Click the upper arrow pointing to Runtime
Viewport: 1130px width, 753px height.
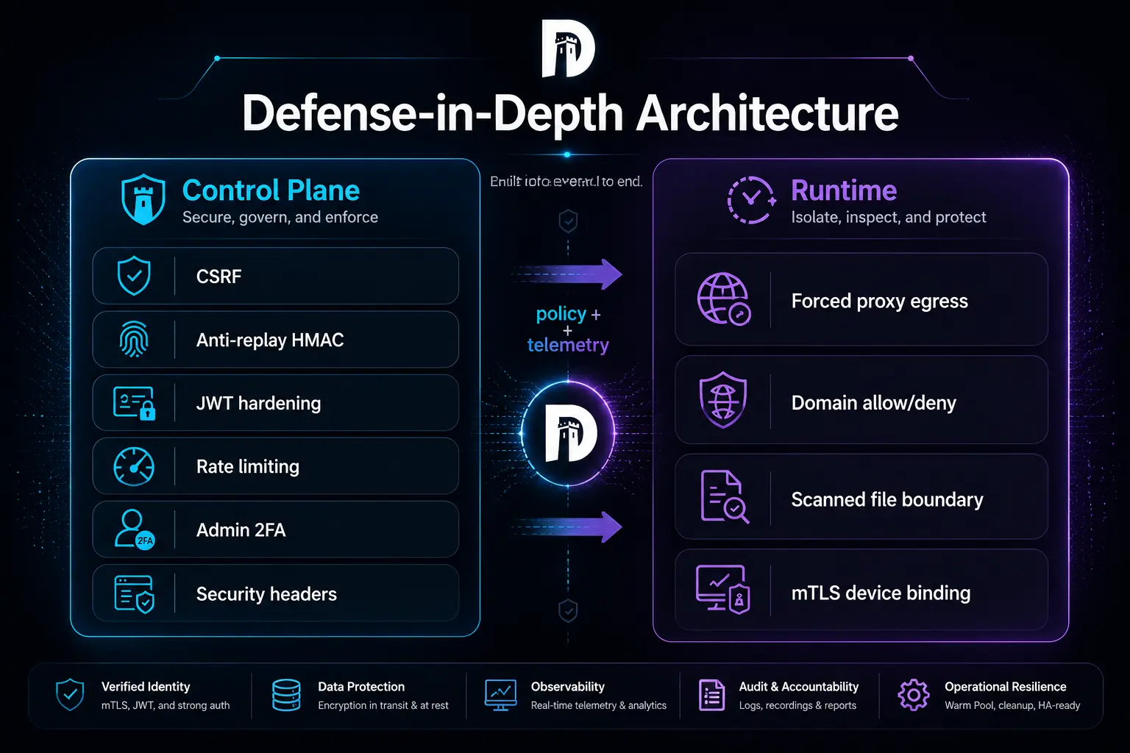[566, 274]
